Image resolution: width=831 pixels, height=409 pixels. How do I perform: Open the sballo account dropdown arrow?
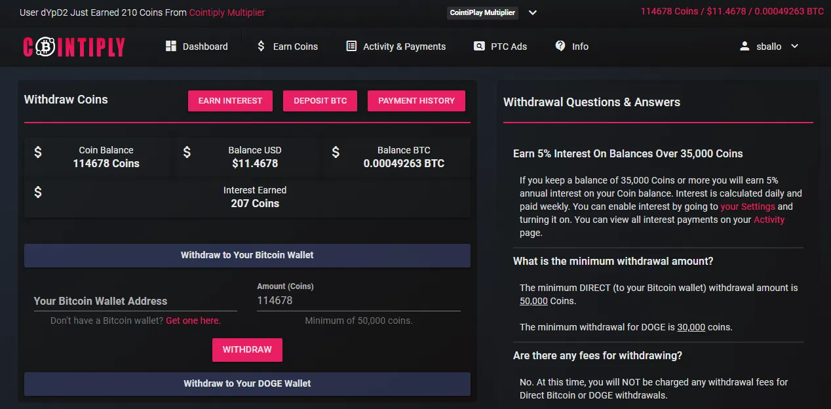(x=795, y=47)
